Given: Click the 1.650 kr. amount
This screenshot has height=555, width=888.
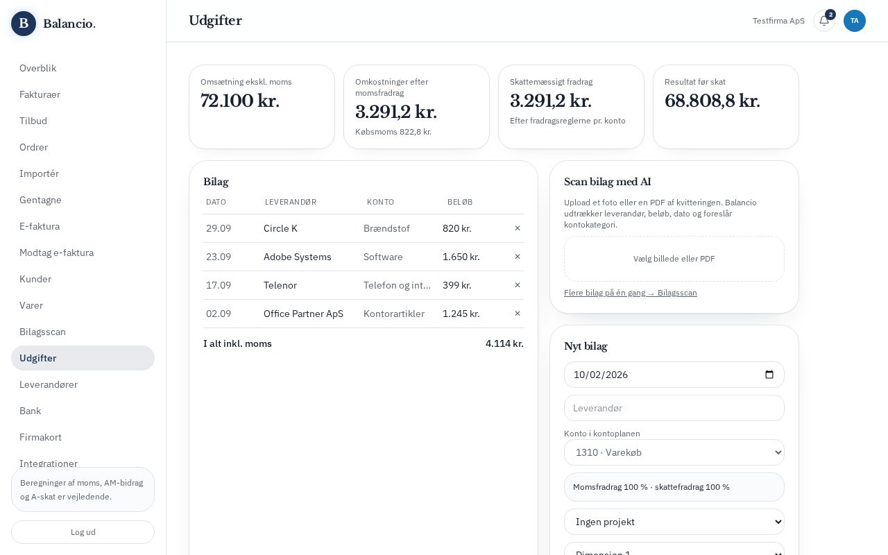Looking at the screenshot, I should click(x=461, y=257).
